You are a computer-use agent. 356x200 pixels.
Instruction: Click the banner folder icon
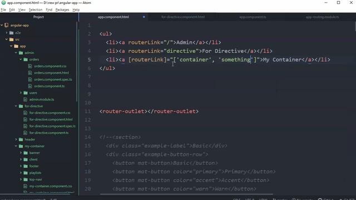tap(26, 153)
